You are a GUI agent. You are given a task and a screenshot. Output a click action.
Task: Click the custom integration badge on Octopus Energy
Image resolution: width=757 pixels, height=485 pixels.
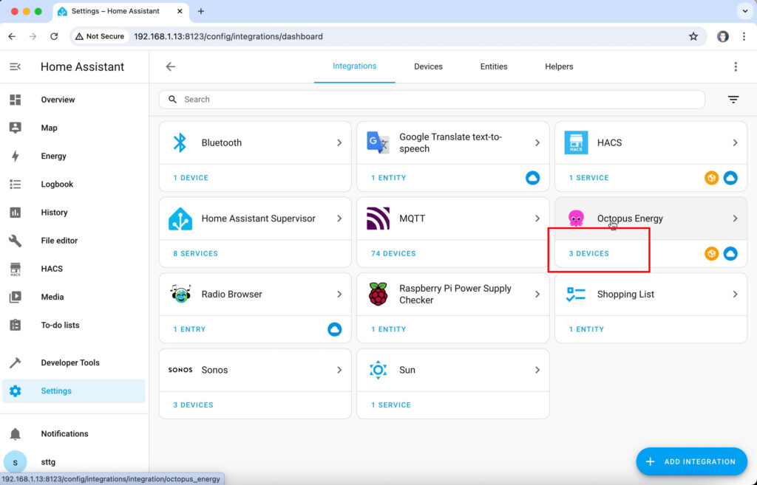pos(711,254)
